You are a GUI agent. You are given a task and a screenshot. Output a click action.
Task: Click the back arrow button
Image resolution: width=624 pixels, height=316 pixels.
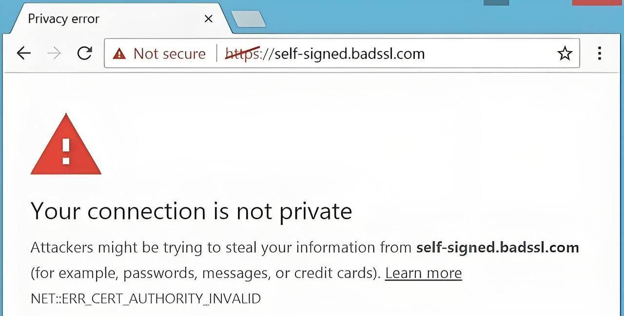23,53
